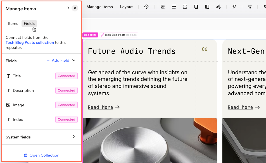
Task: Click the dotted grid pattern toolbar icon
Action: coord(163,7)
